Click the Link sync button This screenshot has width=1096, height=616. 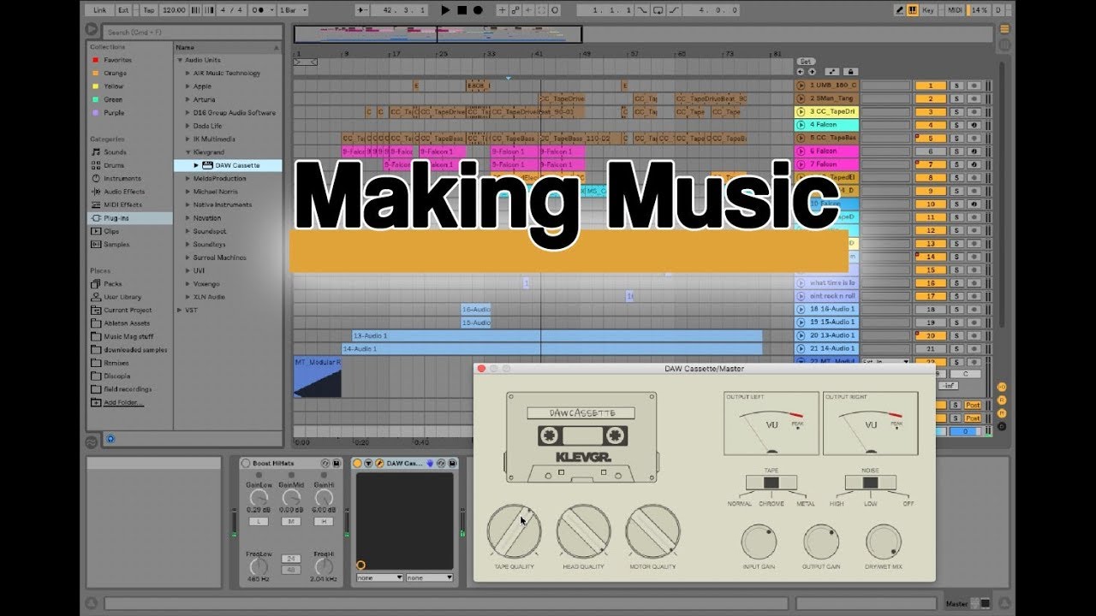pyautogui.click(x=99, y=10)
